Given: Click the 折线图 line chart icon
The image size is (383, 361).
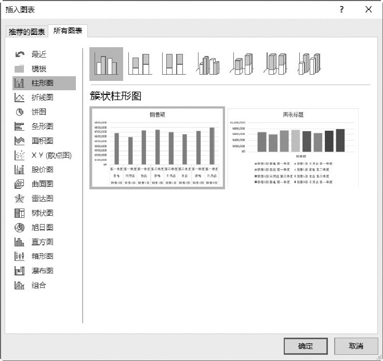Looking at the screenshot, I should coord(19,98).
